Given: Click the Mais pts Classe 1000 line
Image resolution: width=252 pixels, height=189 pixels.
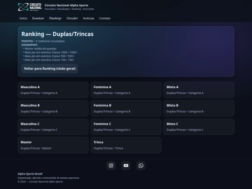Looking at the screenshot, I should [50, 52].
